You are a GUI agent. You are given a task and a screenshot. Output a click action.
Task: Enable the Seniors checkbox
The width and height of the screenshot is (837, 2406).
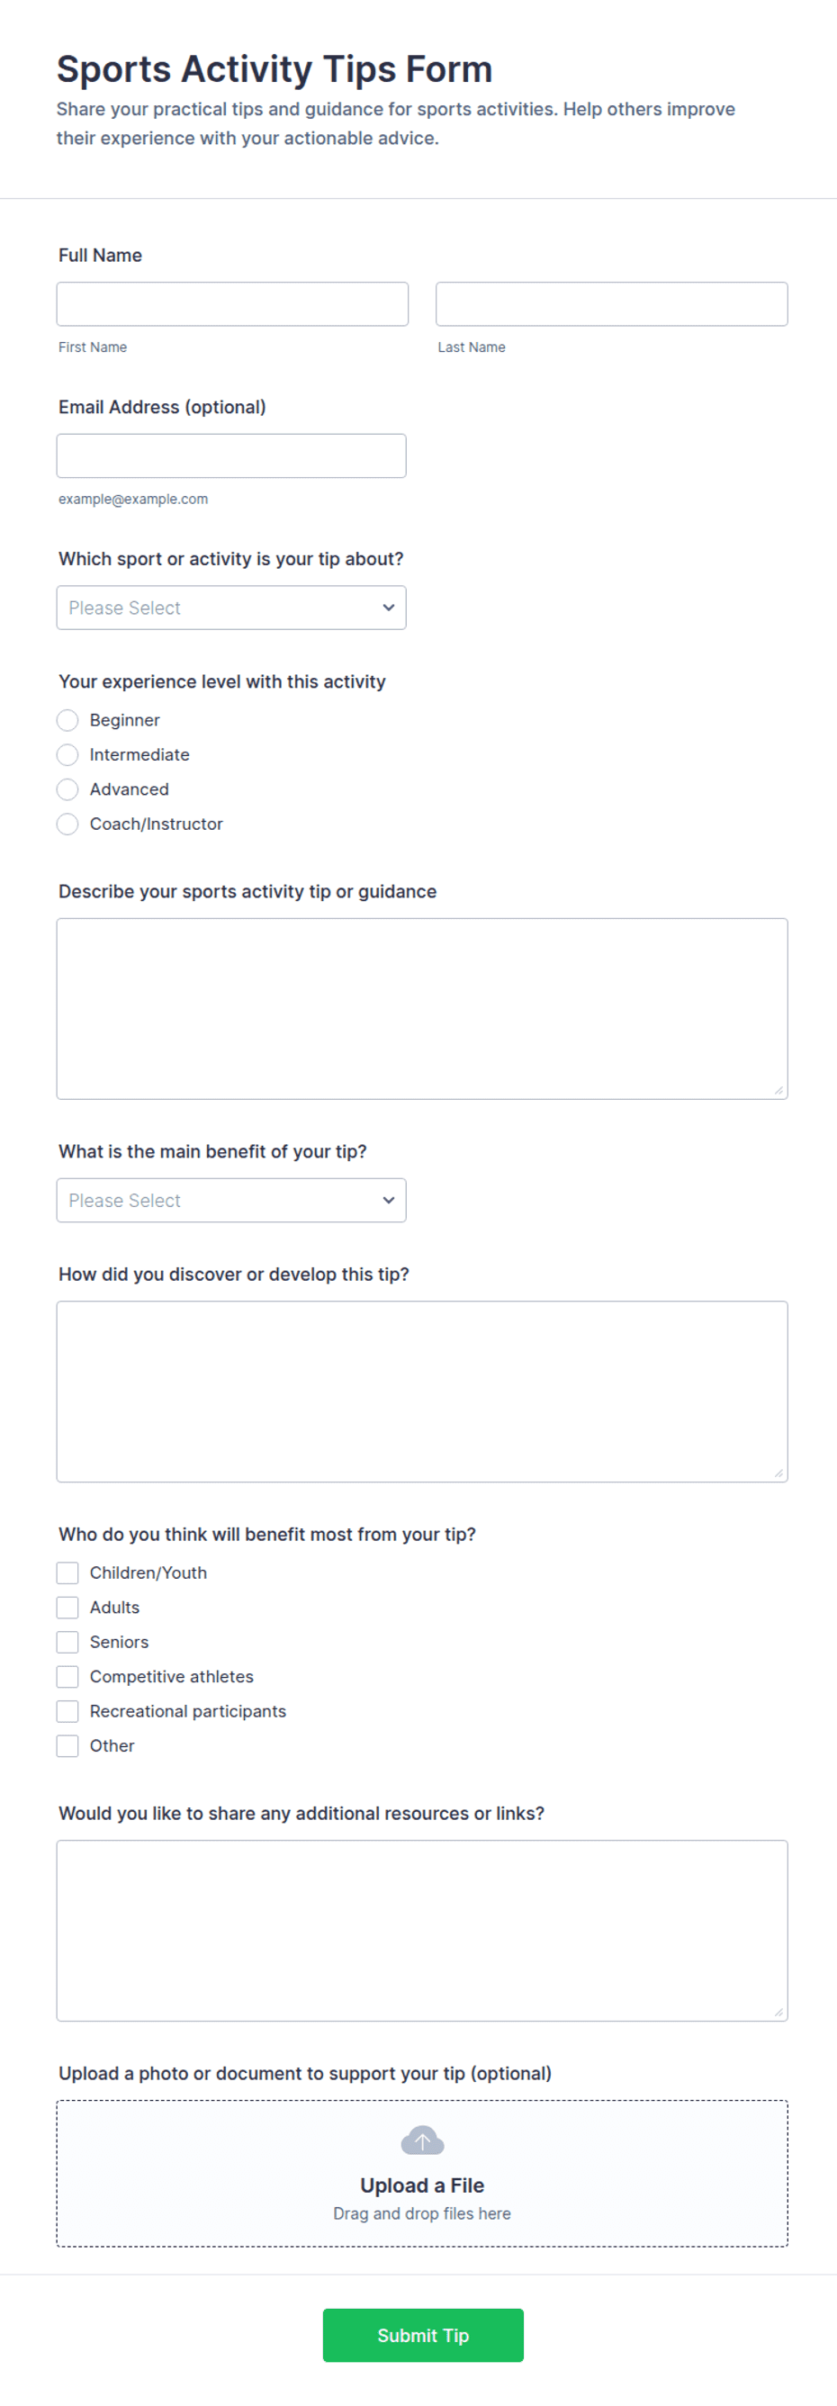(x=67, y=1642)
